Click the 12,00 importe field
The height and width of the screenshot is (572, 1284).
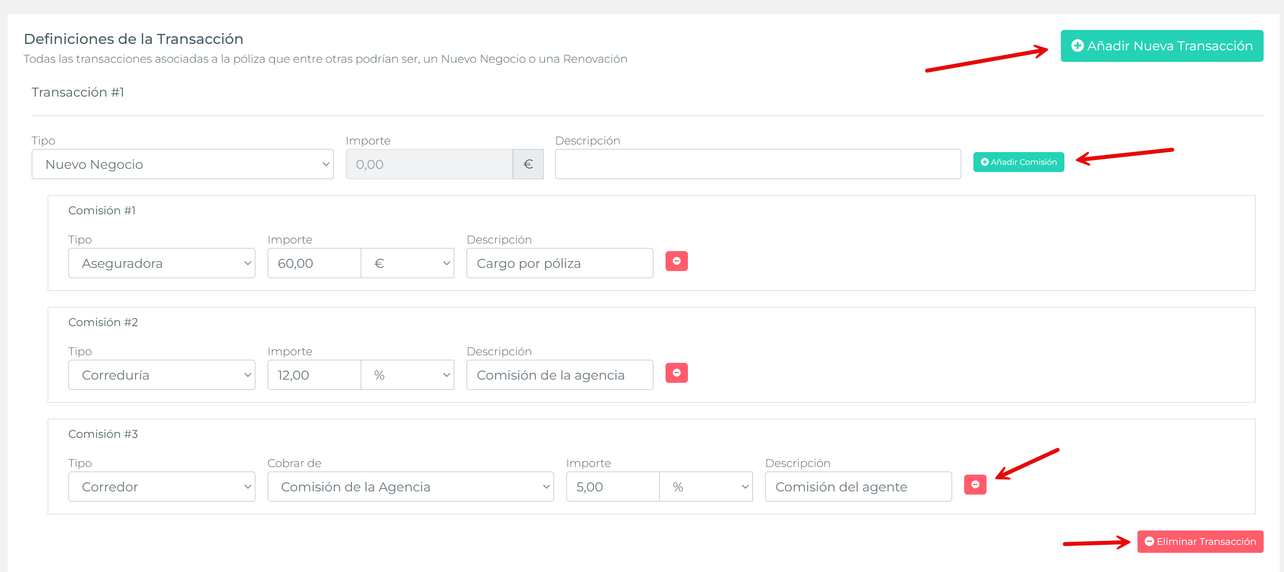pyautogui.click(x=314, y=375)
